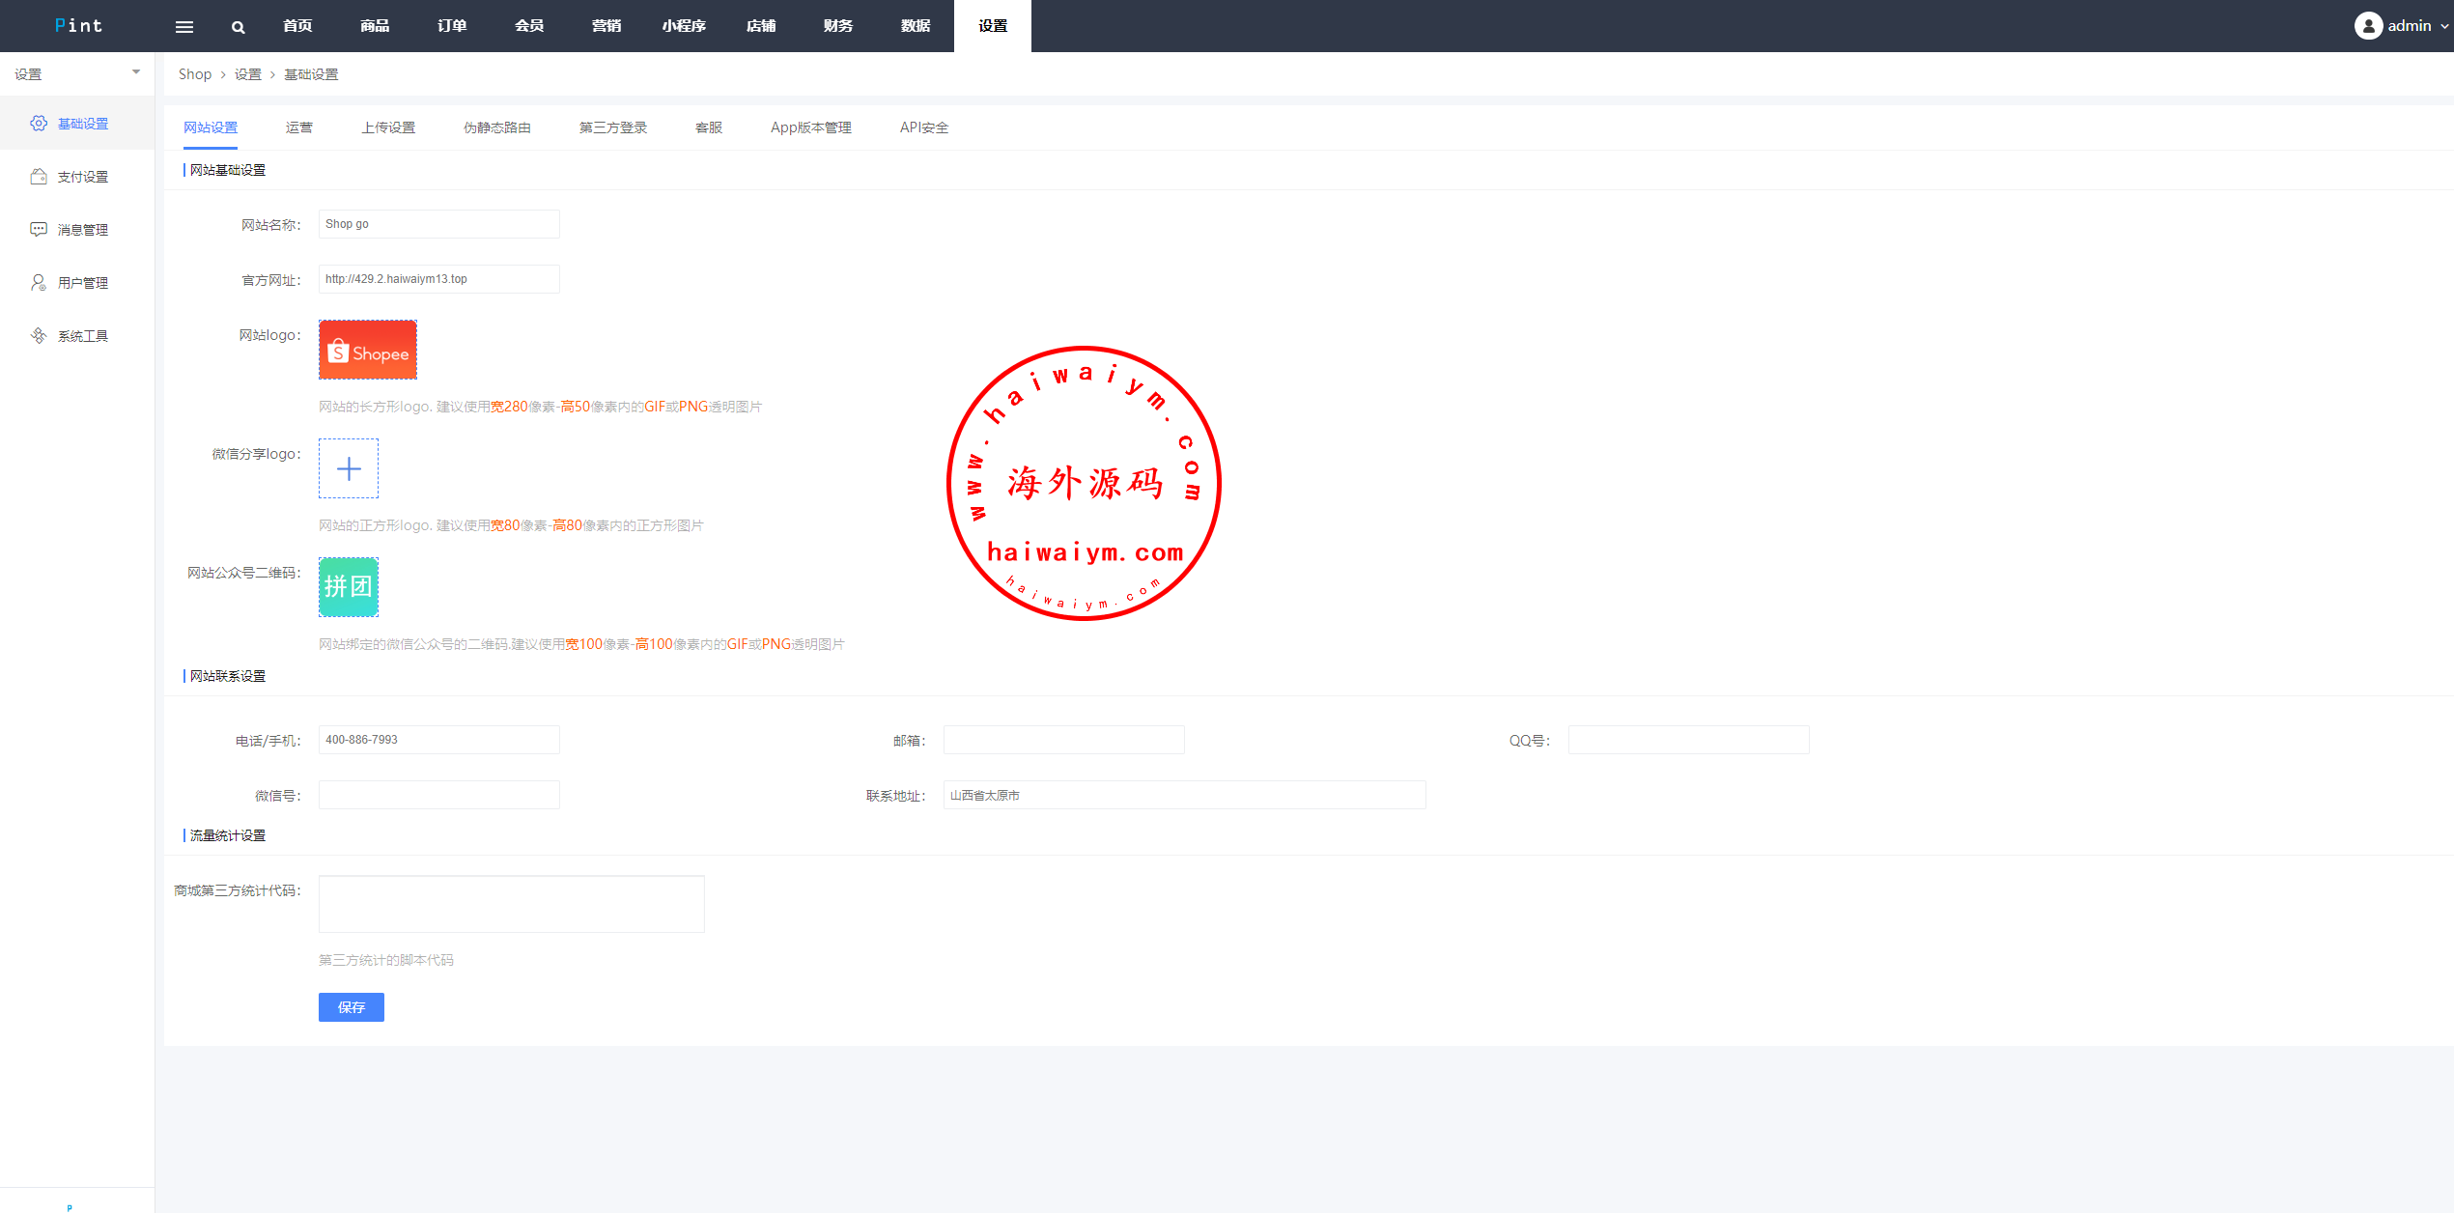Click the admin avatar icon
Image resolution: width=2454 pixels, height=1213 pixels.
coord(2368,26)
